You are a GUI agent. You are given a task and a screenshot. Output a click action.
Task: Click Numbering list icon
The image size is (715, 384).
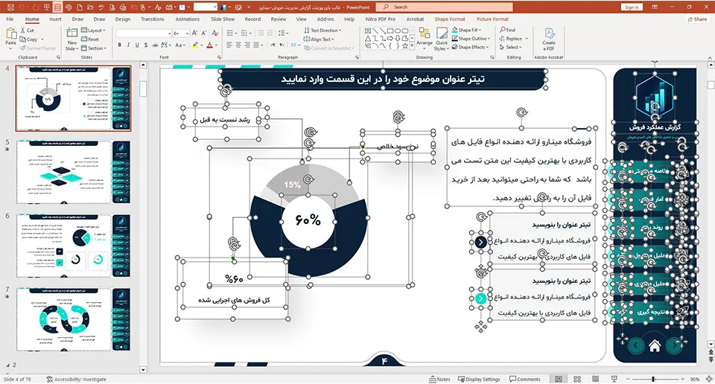click(x=244, y=33)
